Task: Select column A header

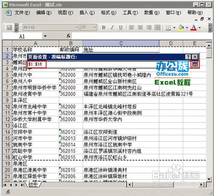Action: pyautogui.click(x=36, y=43)
